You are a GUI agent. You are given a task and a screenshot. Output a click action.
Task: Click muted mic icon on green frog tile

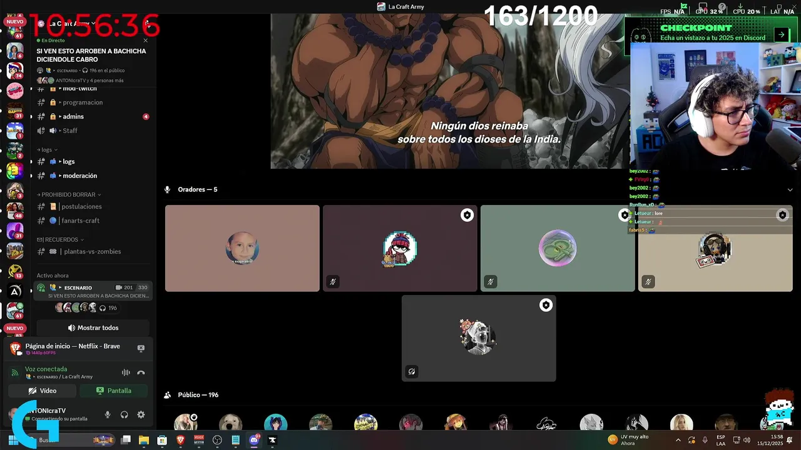[x=491, y=282]
